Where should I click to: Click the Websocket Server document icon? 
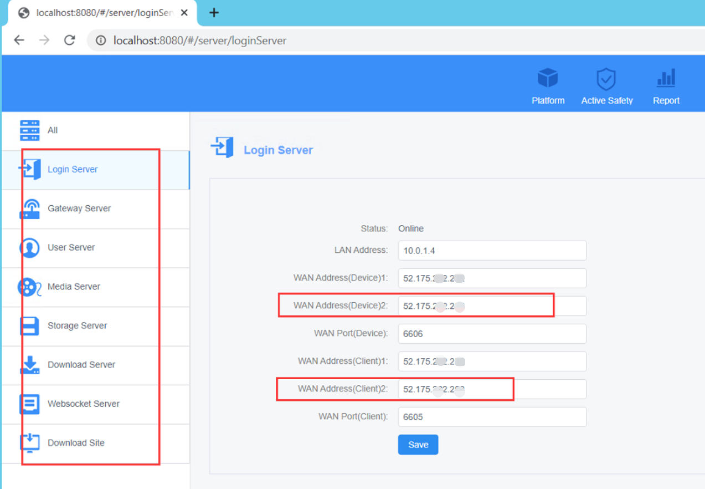30,404
